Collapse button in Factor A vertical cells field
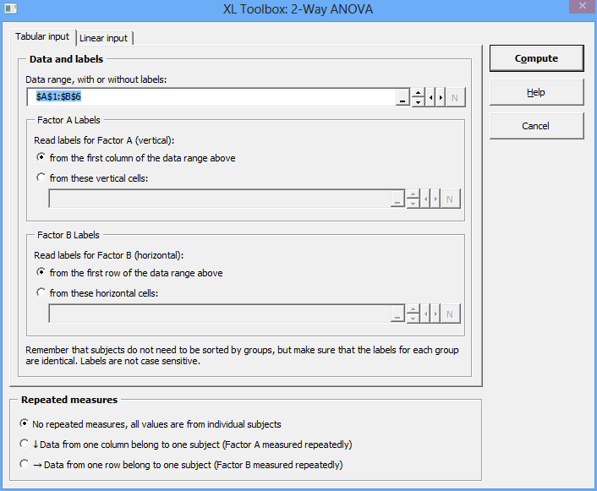The height and width of the screenshot is (491, 597). coord(397,199)
